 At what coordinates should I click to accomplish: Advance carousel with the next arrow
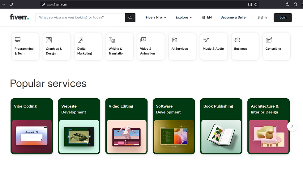292,126
